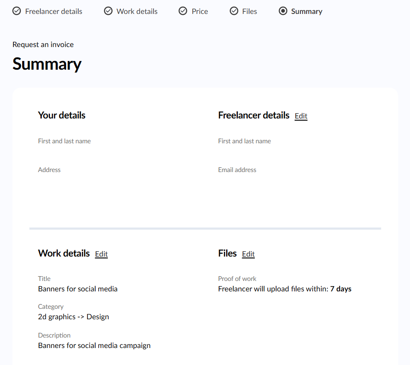Click the 'Banners for social media' title value
Viewport: 410px width, 365px height.
click(78, 289)
